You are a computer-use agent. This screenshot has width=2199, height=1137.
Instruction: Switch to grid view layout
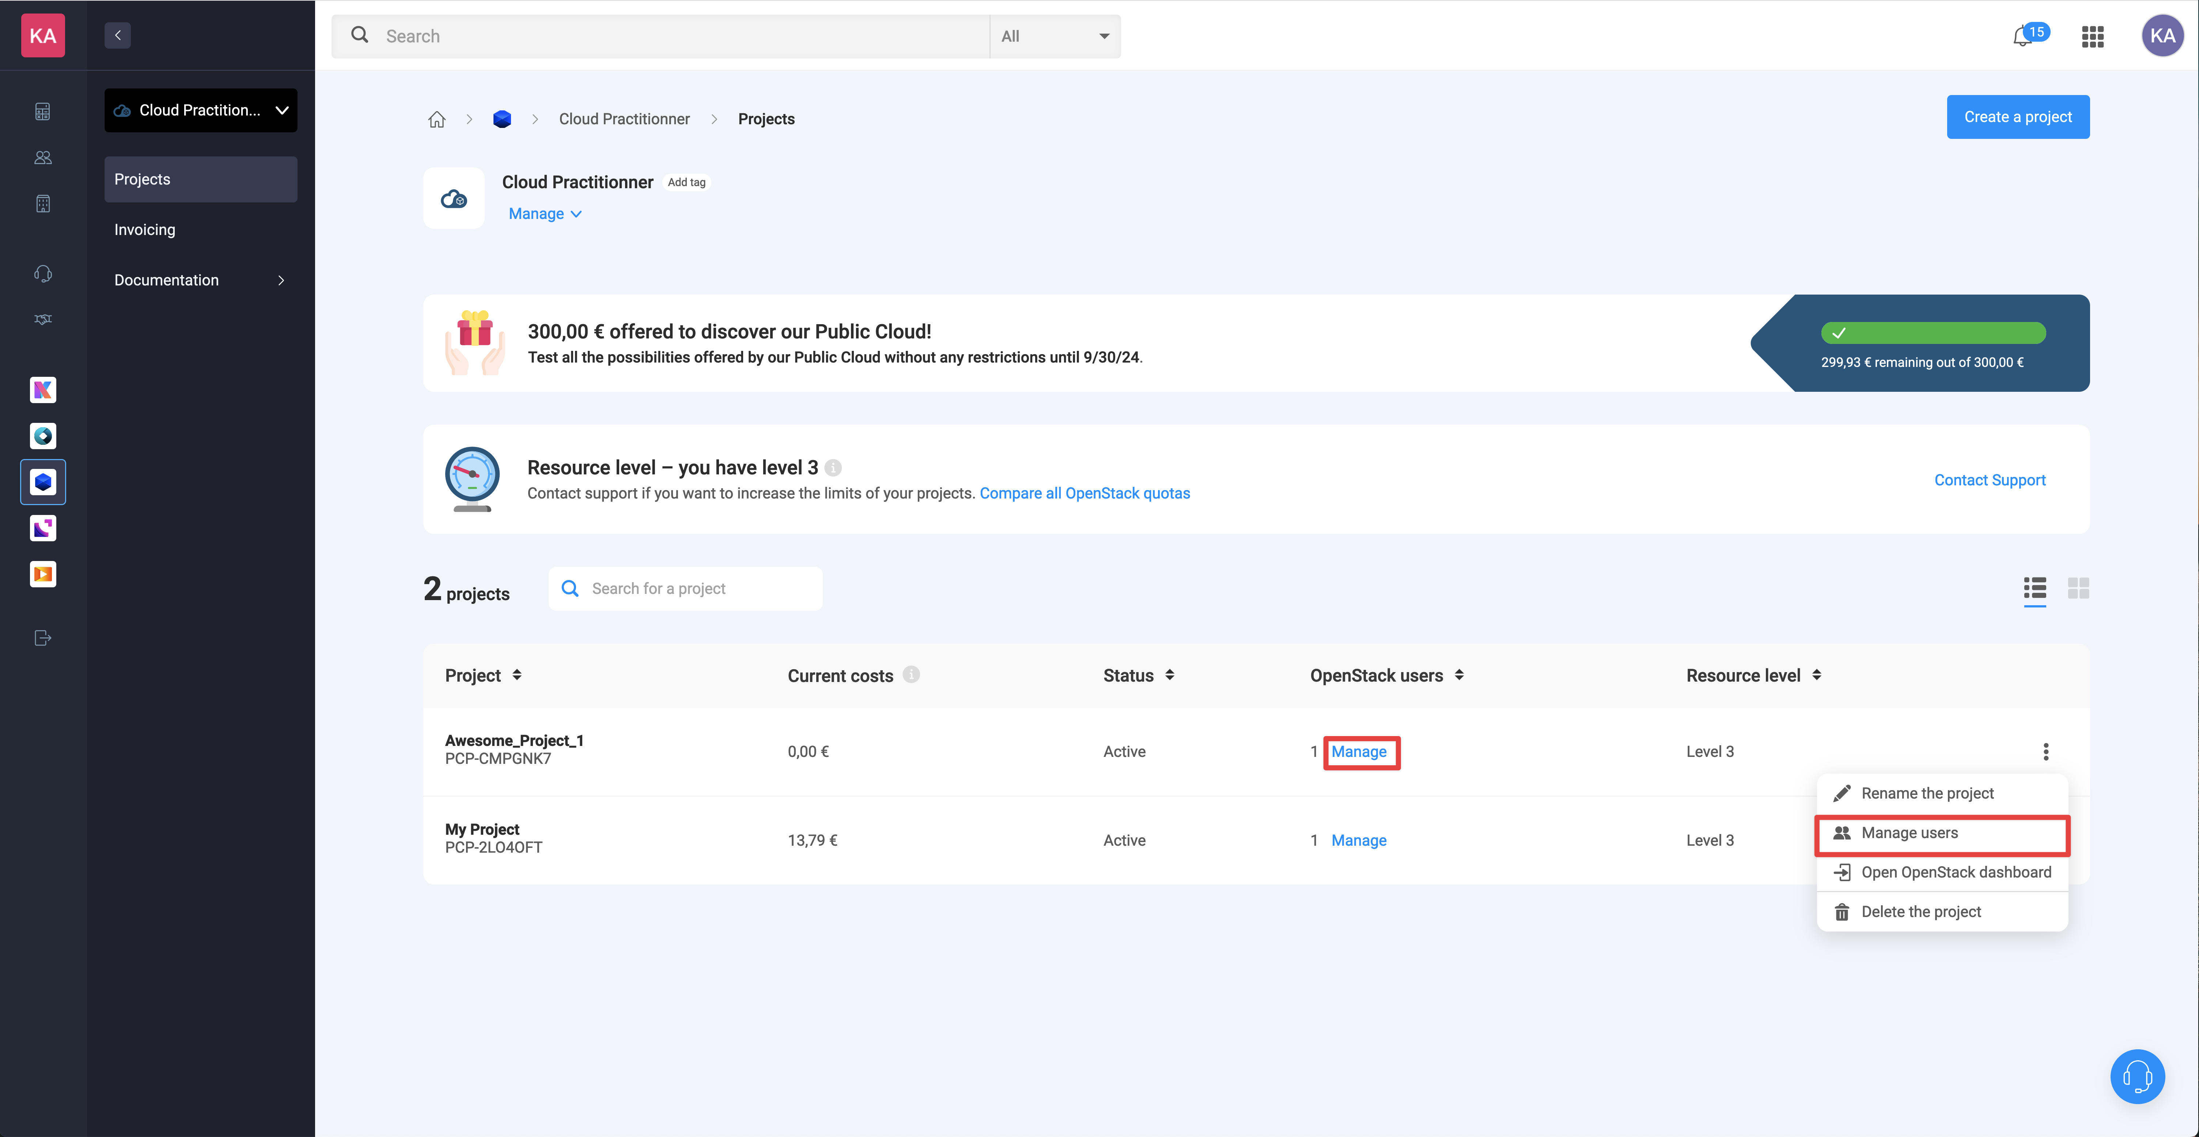(2079, 588)
